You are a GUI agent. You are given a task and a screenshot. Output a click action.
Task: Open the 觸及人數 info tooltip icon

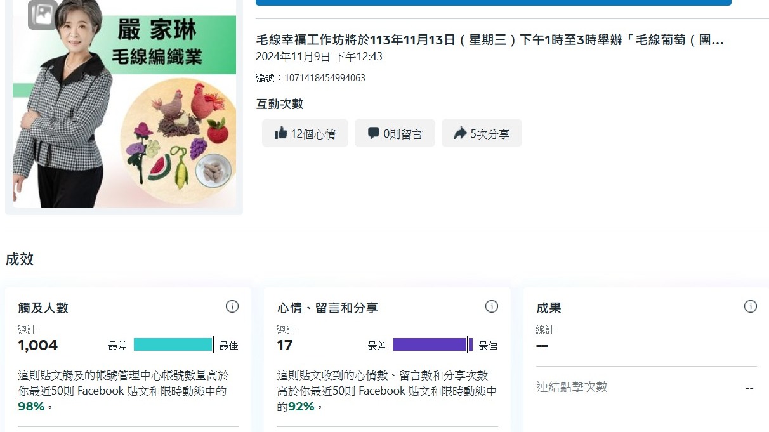click(x=232, y=306)
